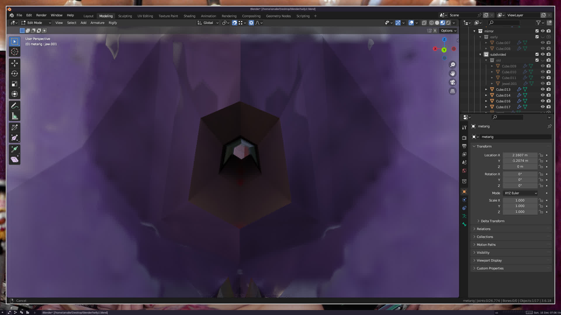Click the Location X value field

[520, 155]
